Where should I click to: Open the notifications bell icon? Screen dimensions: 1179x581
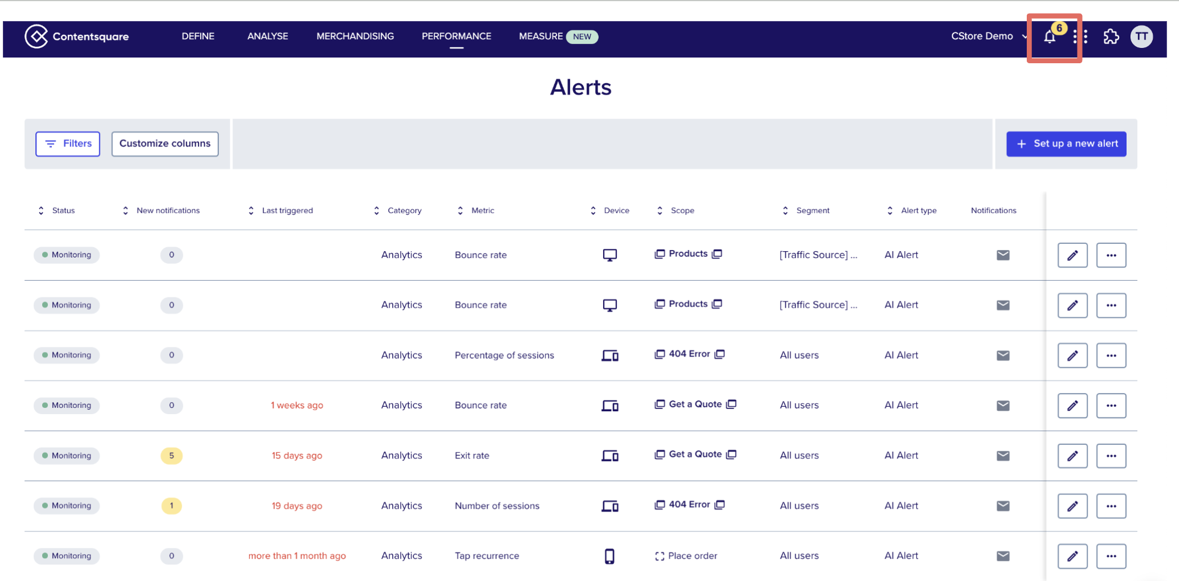pos(1050,37)
